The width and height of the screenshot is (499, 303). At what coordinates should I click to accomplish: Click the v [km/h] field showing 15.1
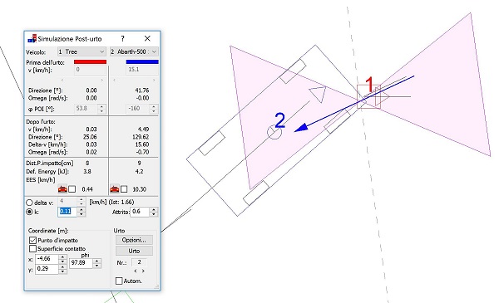(x=142, y=70)
